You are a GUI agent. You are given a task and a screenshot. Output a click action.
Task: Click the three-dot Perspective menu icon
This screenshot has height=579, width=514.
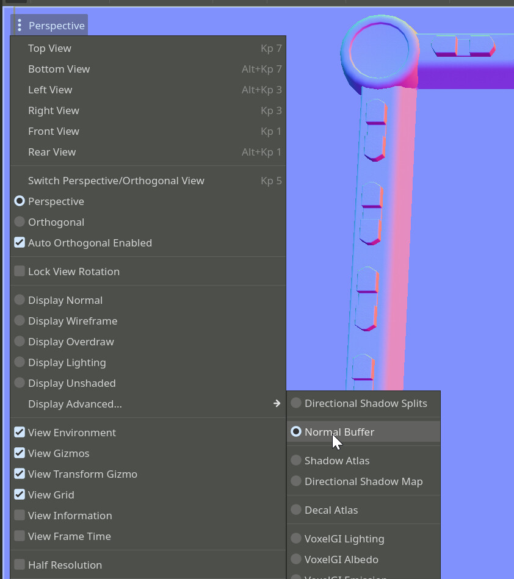tap(20, 26)
